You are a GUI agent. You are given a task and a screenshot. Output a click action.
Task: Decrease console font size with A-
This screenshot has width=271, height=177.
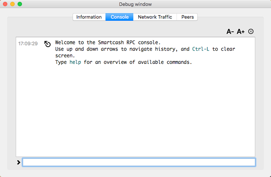[230, 32]
